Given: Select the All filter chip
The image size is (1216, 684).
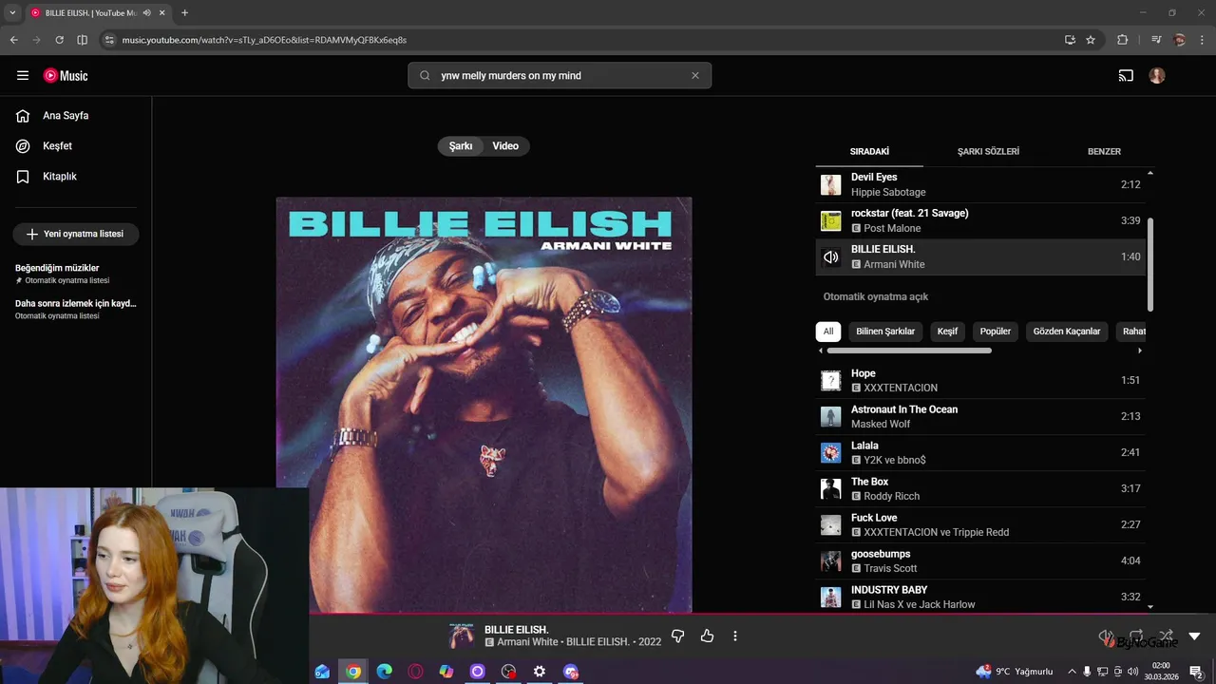Looking at the screenshot, I should 828,332.
